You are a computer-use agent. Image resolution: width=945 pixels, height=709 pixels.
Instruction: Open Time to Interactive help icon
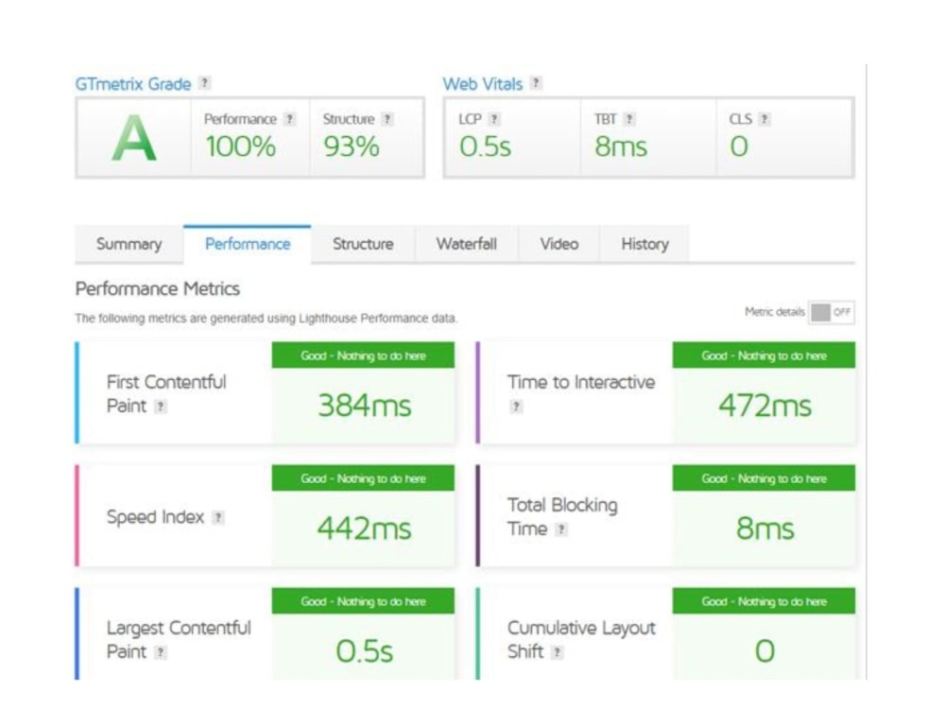[x=516, y=406]
